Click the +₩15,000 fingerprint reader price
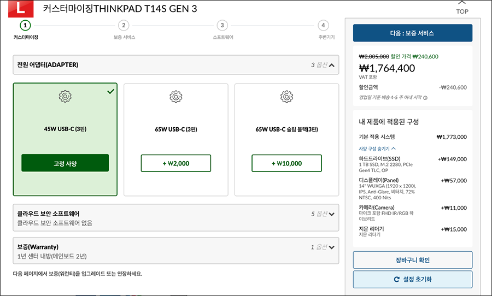Screen dimensions: 492x296 click(454, 229)
